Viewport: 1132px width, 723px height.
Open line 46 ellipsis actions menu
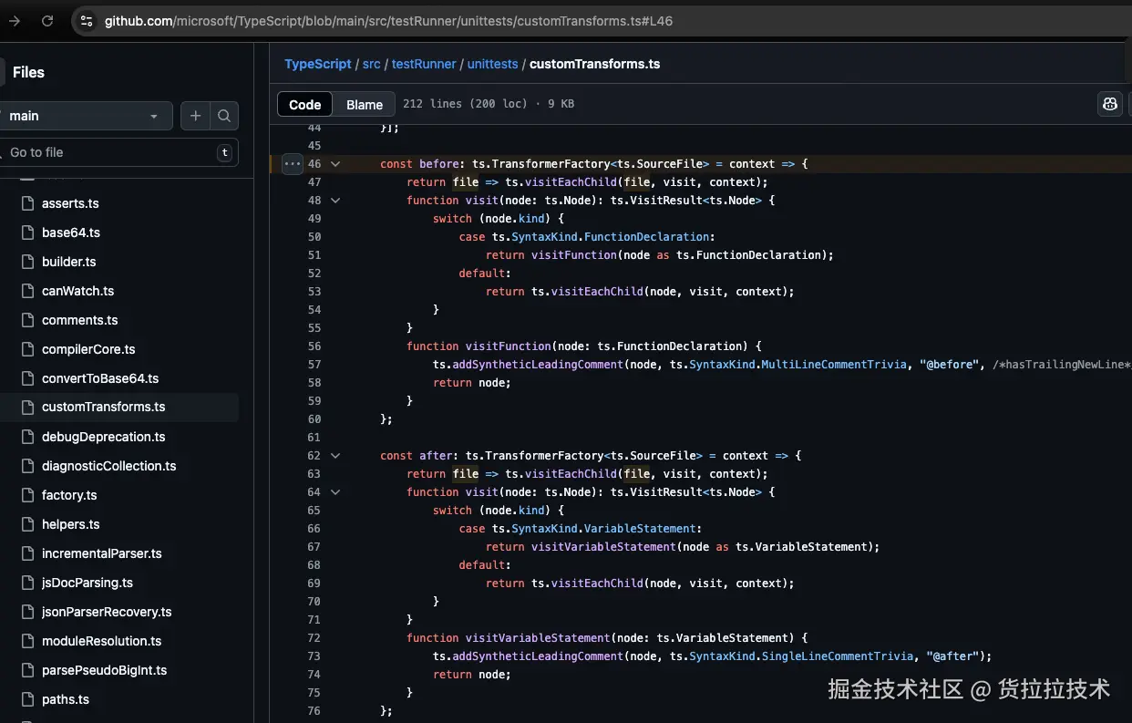292,164
